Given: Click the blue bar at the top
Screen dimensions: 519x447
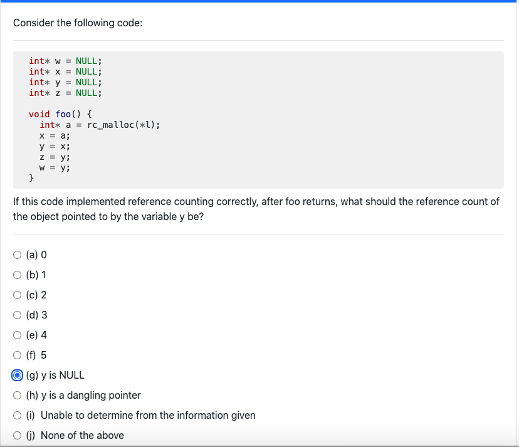Looking at the screenshot, I should click(x=259, y=2).
